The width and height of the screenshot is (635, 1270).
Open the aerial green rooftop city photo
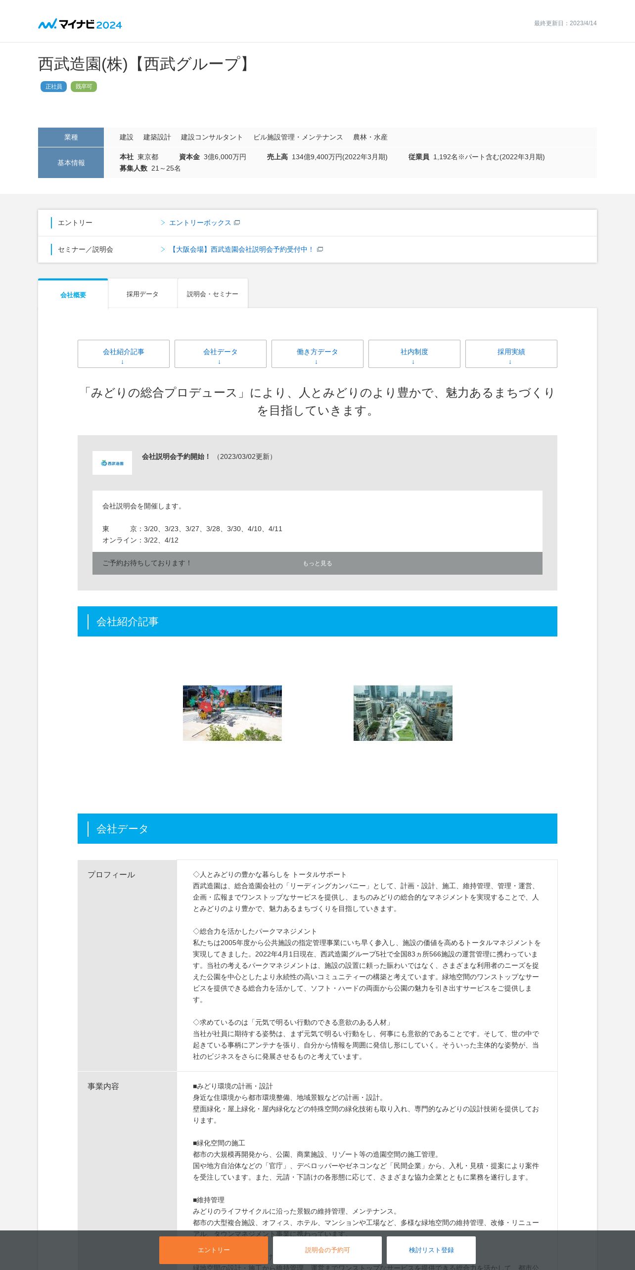tap(403, 713)
